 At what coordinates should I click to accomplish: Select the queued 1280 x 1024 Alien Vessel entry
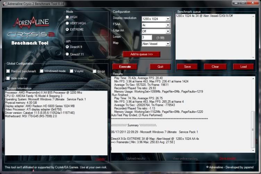(x=204, y=16)
